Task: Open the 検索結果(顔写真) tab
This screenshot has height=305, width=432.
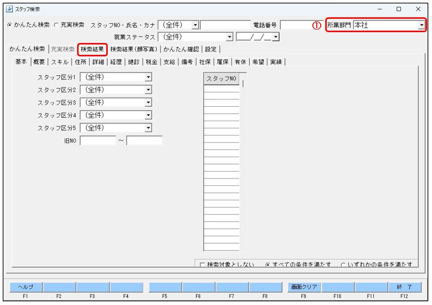Action: point(133,49)
